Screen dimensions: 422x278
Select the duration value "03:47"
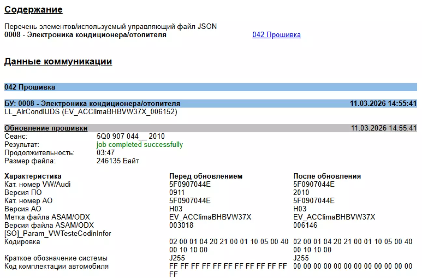(x=105, y=153)
